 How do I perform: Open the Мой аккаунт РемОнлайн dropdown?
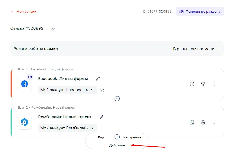coord(67,128)
